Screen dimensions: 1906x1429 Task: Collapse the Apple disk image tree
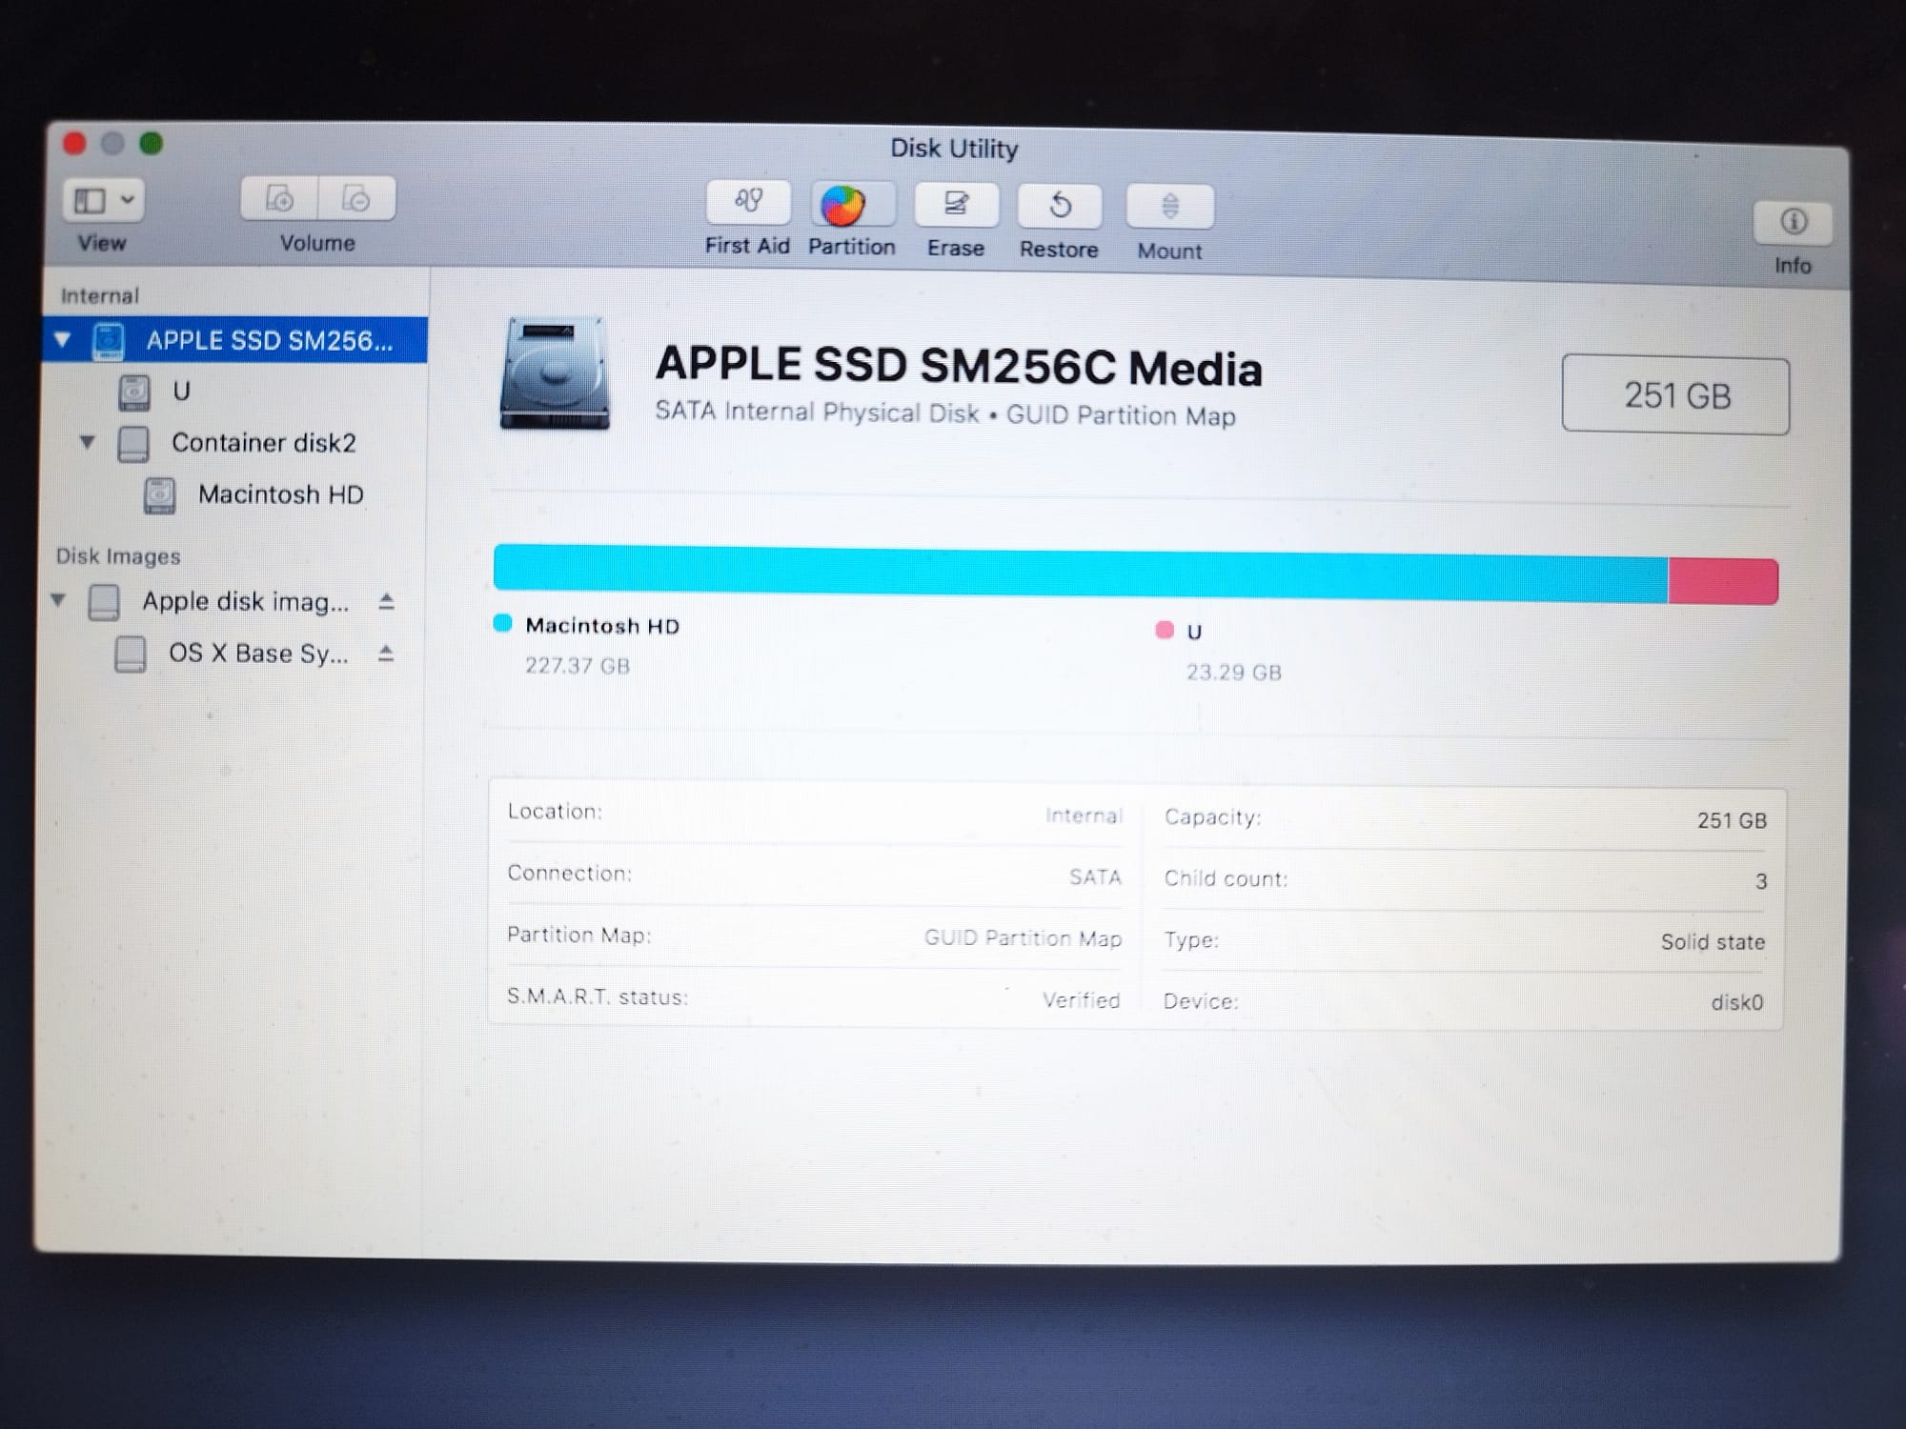(59, 600)
